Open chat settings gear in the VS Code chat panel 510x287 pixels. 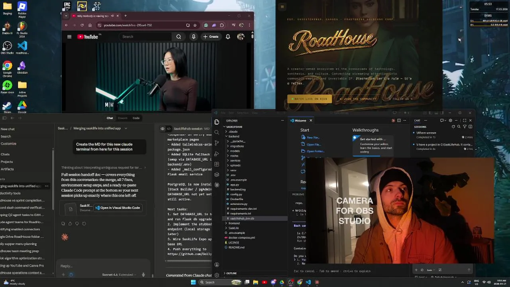point(451,120)
